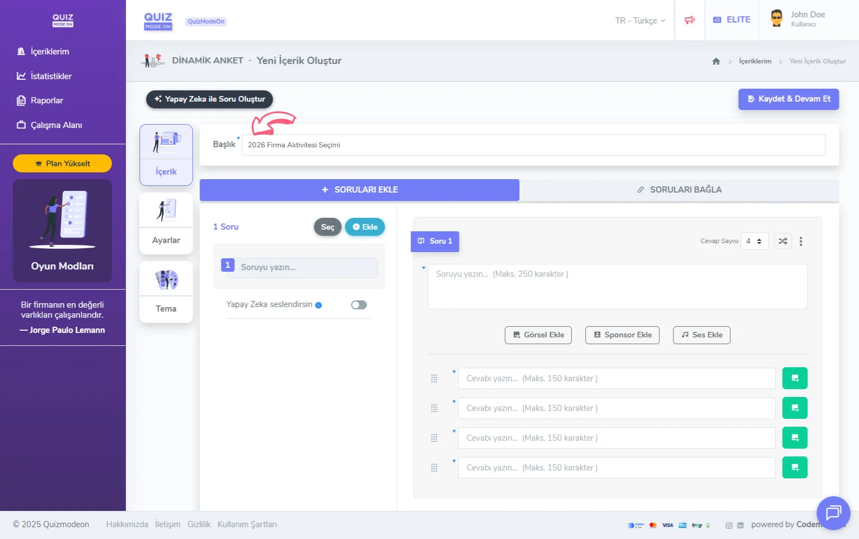859x539 pixels.
Task: Open the live chat bubble
Action: [x=833, y=513]
